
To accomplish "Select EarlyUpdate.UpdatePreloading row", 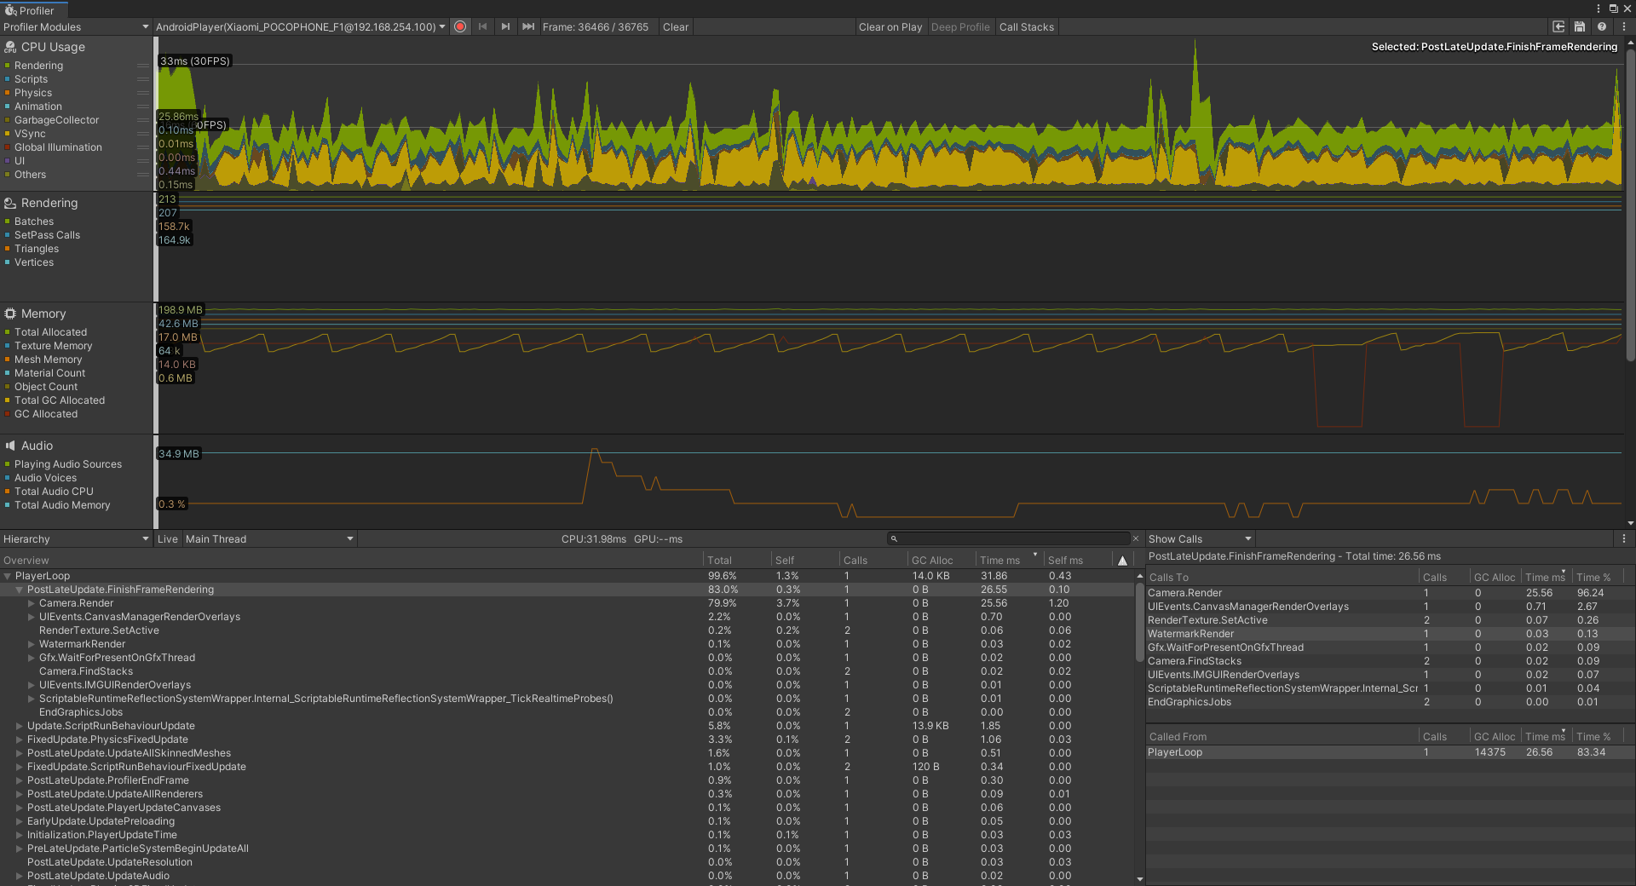I will point(567,821).
